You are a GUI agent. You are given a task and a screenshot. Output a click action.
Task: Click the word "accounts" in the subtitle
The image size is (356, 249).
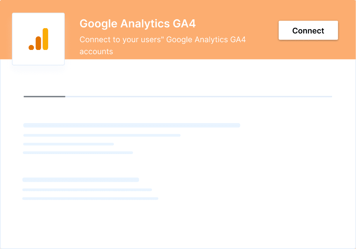pos(96,51)
